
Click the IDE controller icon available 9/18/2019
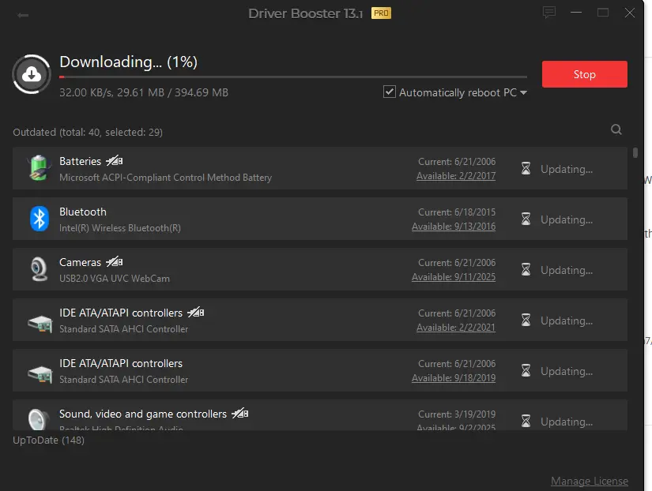click(x=40, y=374)
